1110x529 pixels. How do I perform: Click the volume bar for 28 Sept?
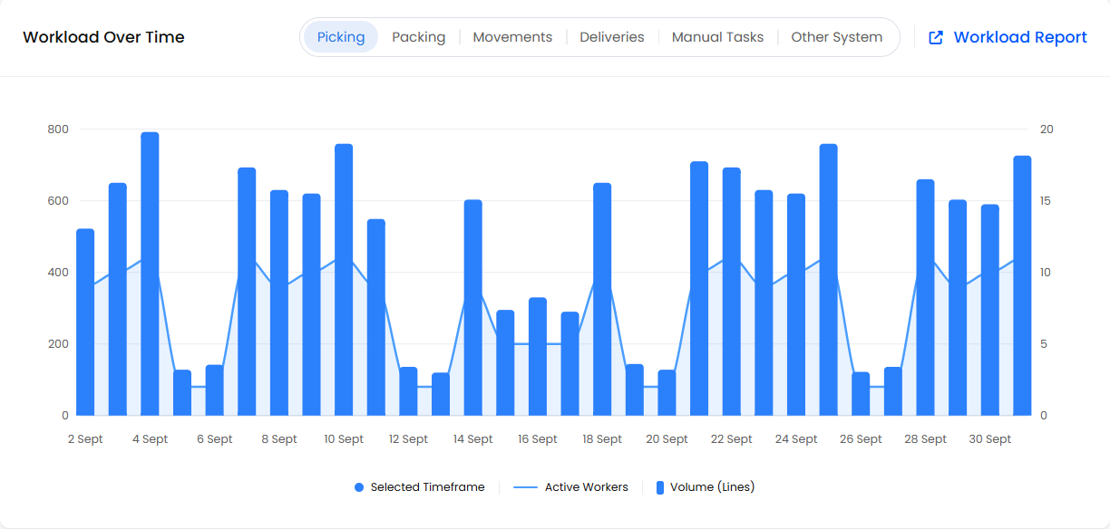click(925, 298)
